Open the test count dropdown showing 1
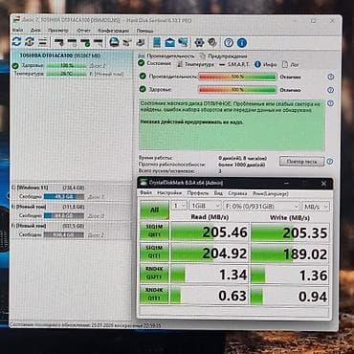Image resolution: width=354 pixels, height=354 pixels. (x=179, y=206)
